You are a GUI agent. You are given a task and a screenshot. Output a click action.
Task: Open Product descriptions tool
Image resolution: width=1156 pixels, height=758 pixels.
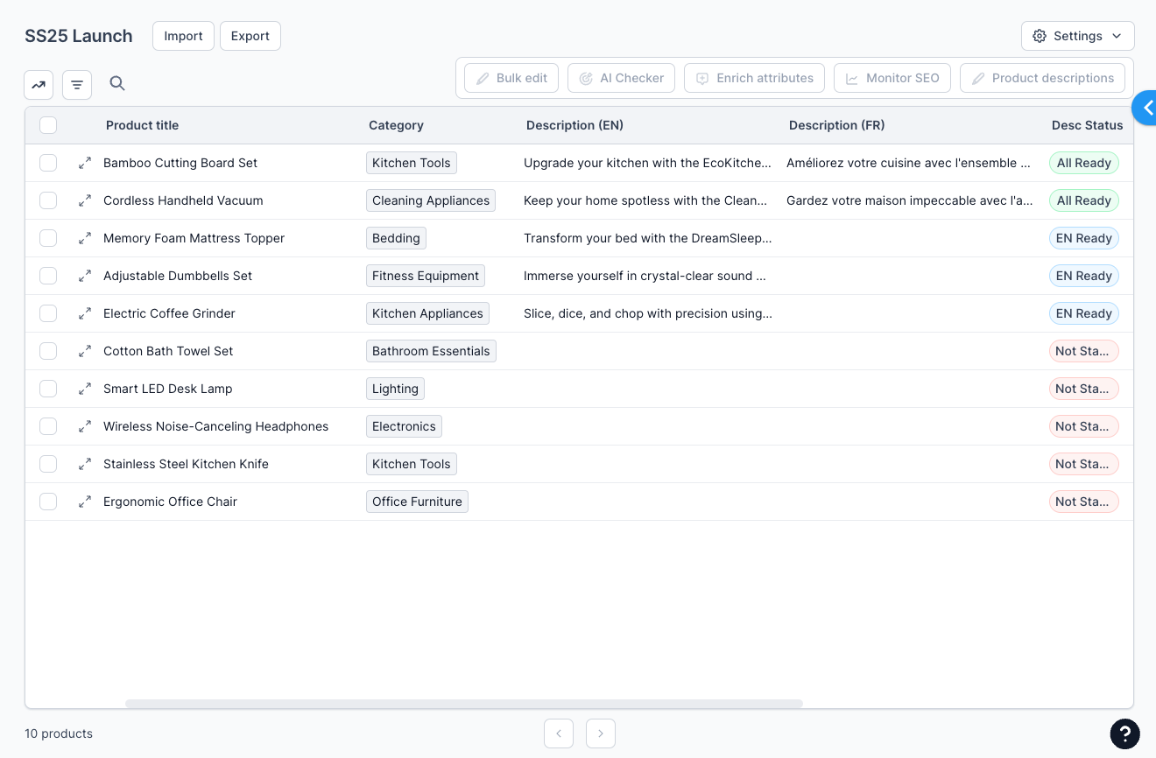pyautogui.click(x=1042, y=78)
